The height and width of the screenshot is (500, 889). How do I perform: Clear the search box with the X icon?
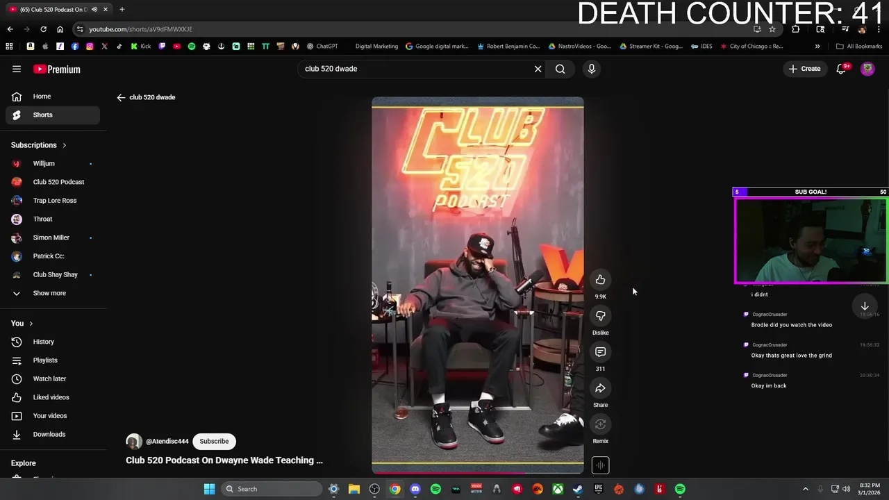coord(538,69)
